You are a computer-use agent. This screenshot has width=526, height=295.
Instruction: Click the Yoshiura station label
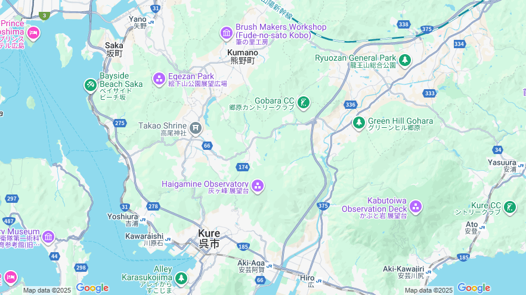click(x=123, y=219)
